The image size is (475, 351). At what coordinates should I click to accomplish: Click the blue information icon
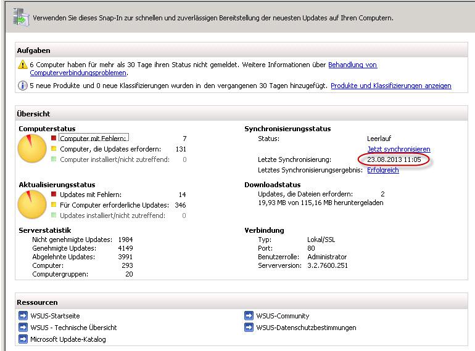(22, 86)
